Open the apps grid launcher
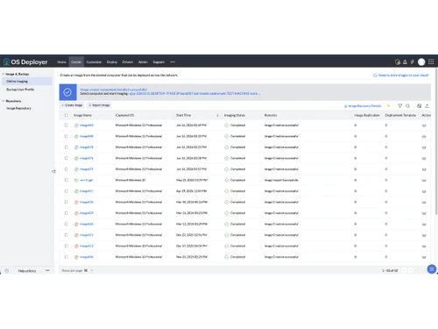The width and height of the screenshot is (438, 329). [x=431, y=61]
